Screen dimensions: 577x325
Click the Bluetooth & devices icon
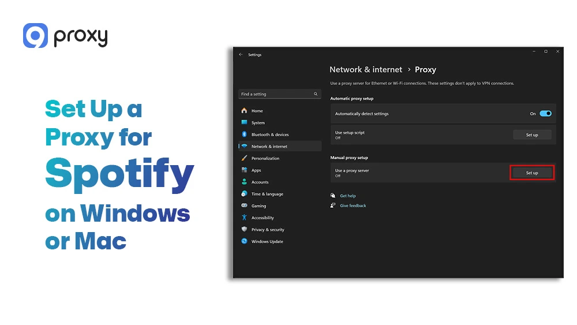click(x=244, y=135)
